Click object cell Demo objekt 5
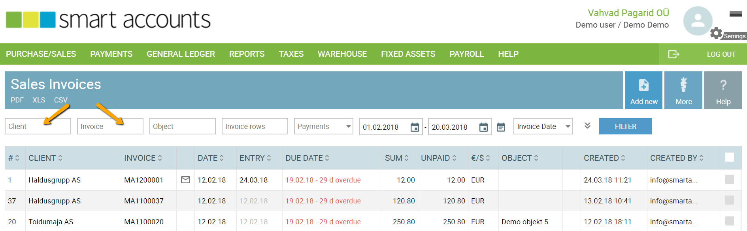Screen dimensions: 747x231 [x=525, y=222]
